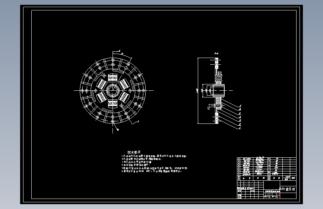Click the 技术要求 heading text

pyautogui.click(x=134, y=152)
